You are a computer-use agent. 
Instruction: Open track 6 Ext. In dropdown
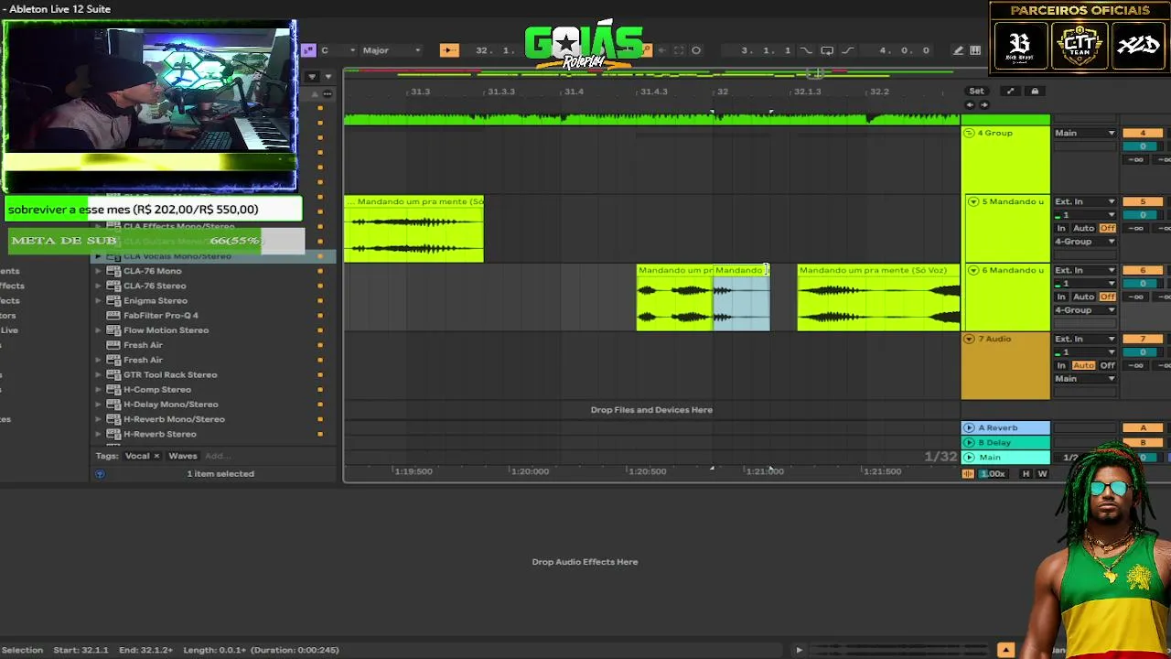1085,271
